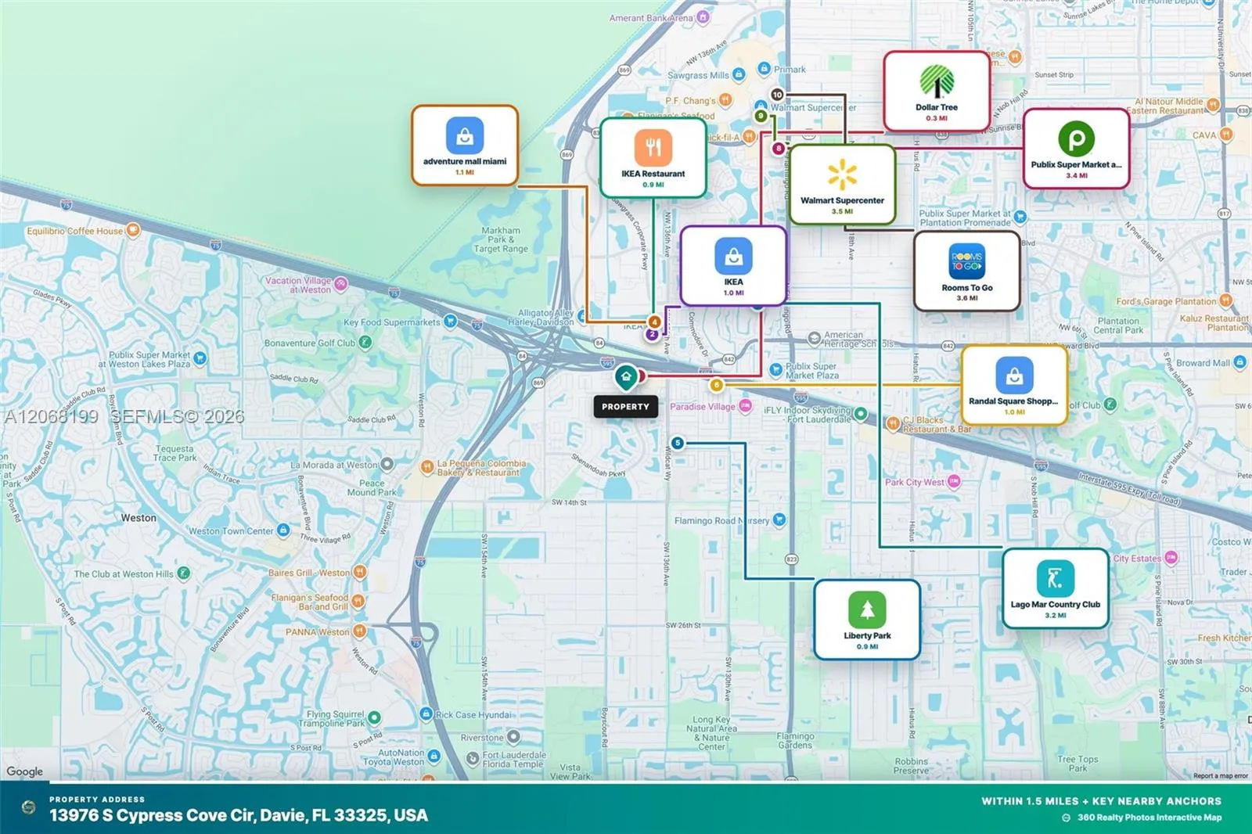The image size is (1252, 834).
Task: Select the Vacation Village at Weston pin
Action: pos(340,284)
